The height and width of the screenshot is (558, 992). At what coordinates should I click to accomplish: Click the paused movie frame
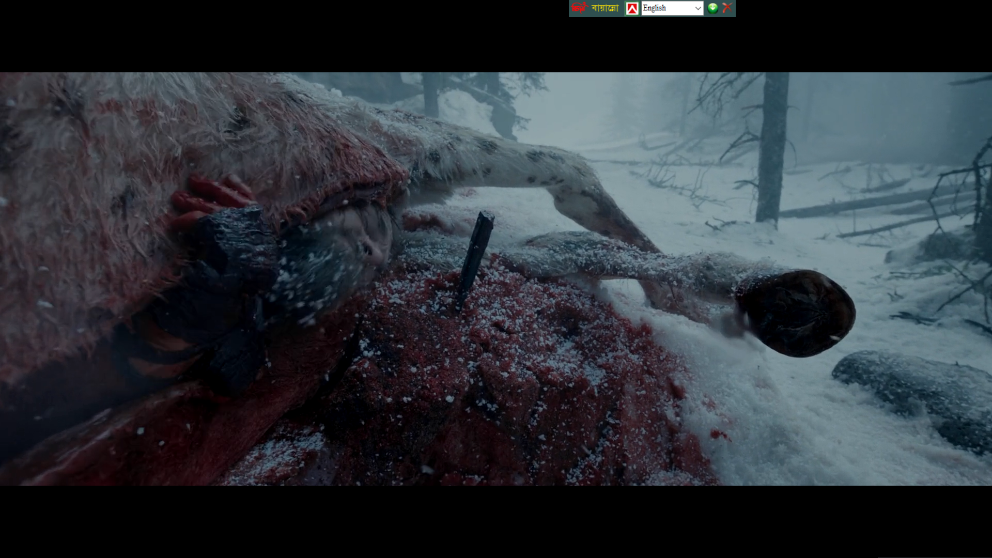(496, 278)
